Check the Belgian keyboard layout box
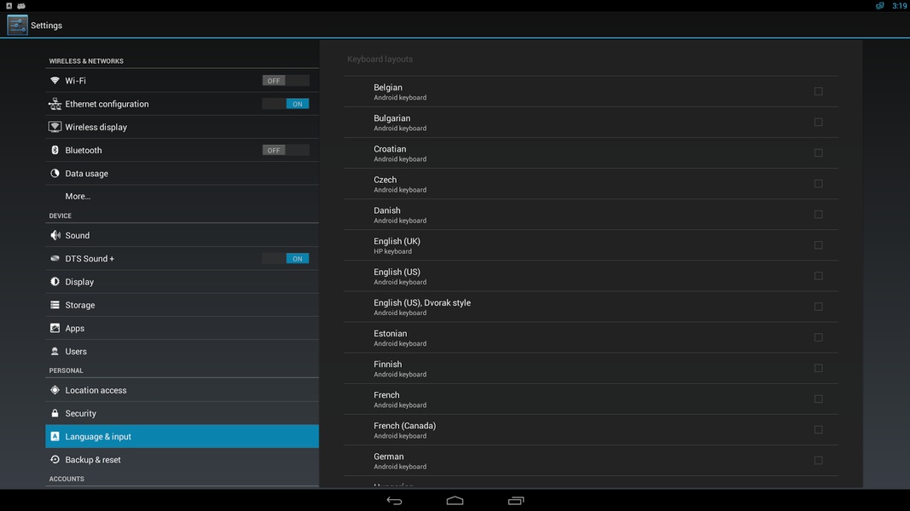 click(x=818, y=91)
